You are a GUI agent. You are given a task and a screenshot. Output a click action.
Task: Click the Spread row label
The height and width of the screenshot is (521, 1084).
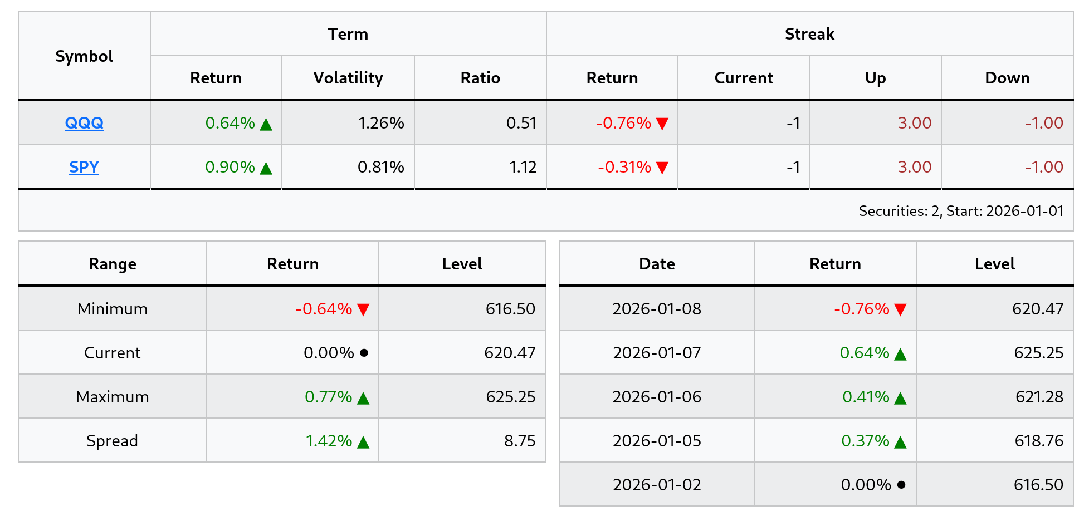[113, 440]
